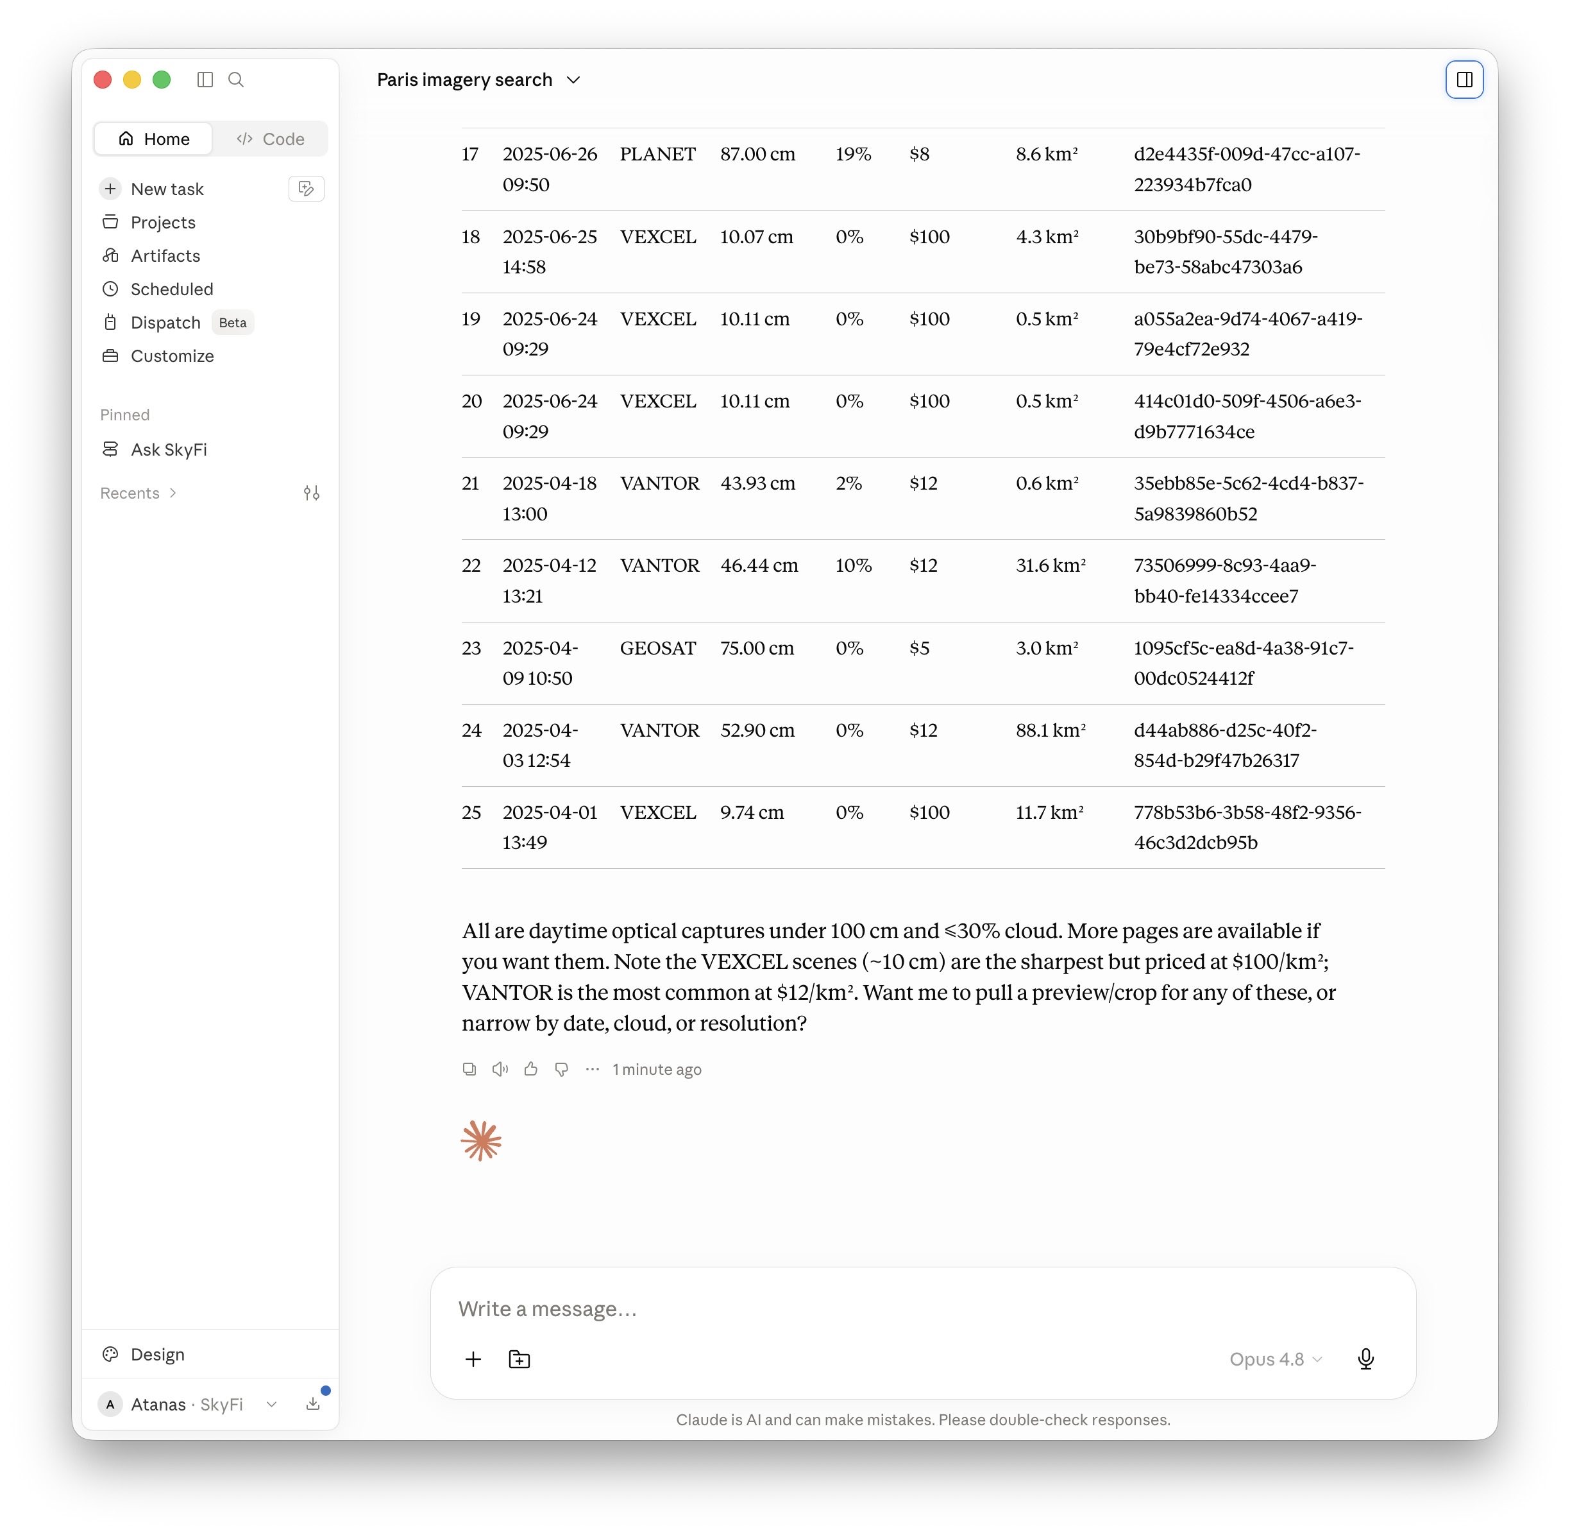The height and width of the screenshot is (1535, 1570).
Task: Click the 19% cloud cover value
Action: point(853,154)
